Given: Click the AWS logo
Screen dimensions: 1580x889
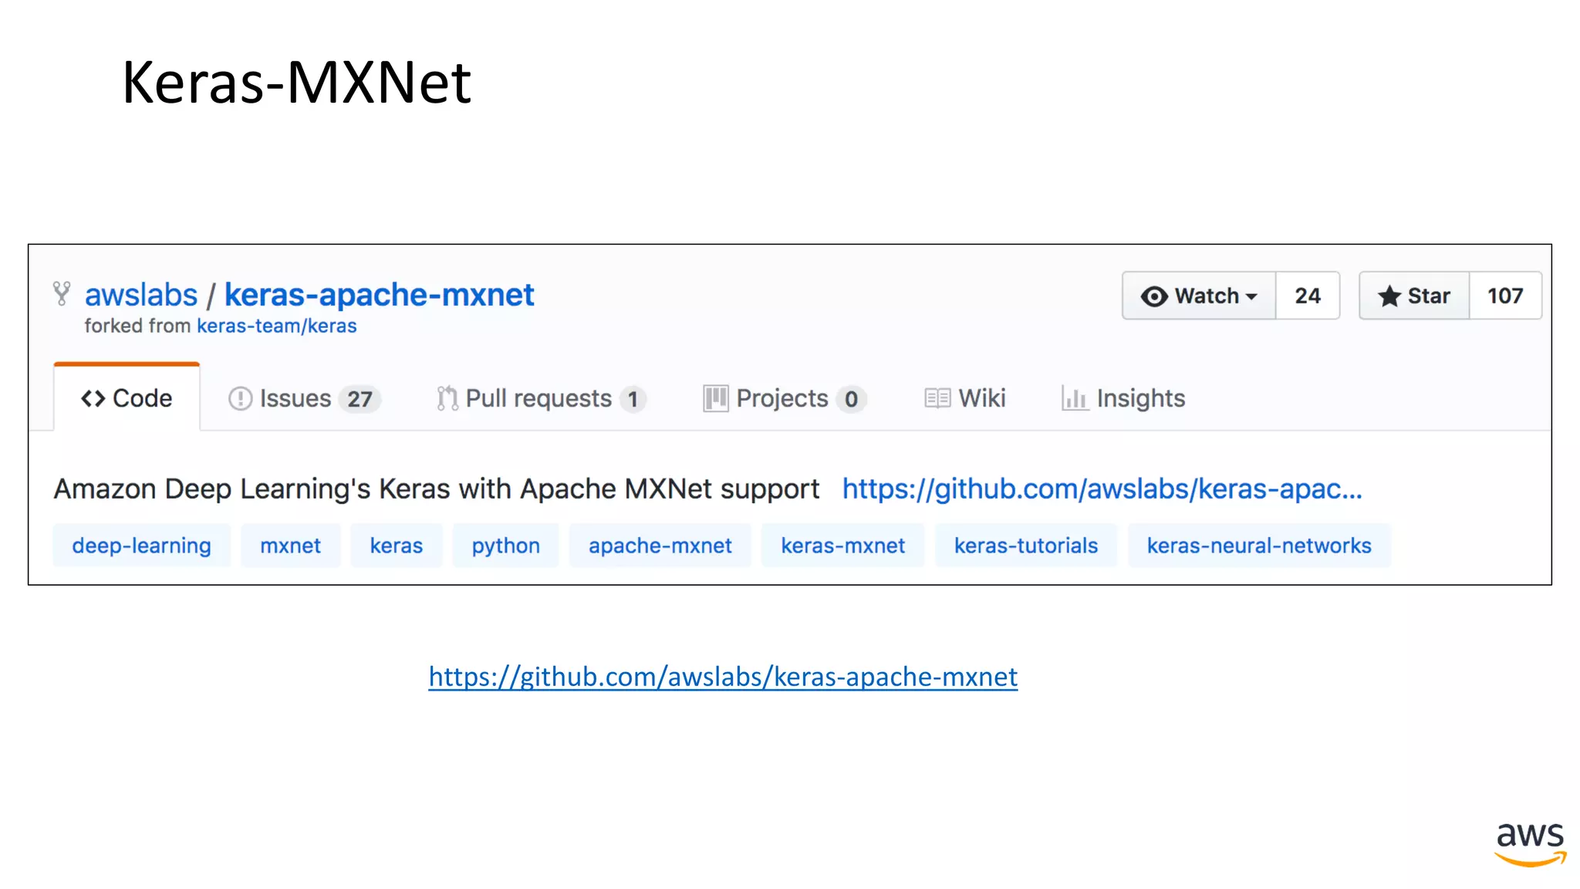Looking at the screenshot, I should coord(1531,844).
